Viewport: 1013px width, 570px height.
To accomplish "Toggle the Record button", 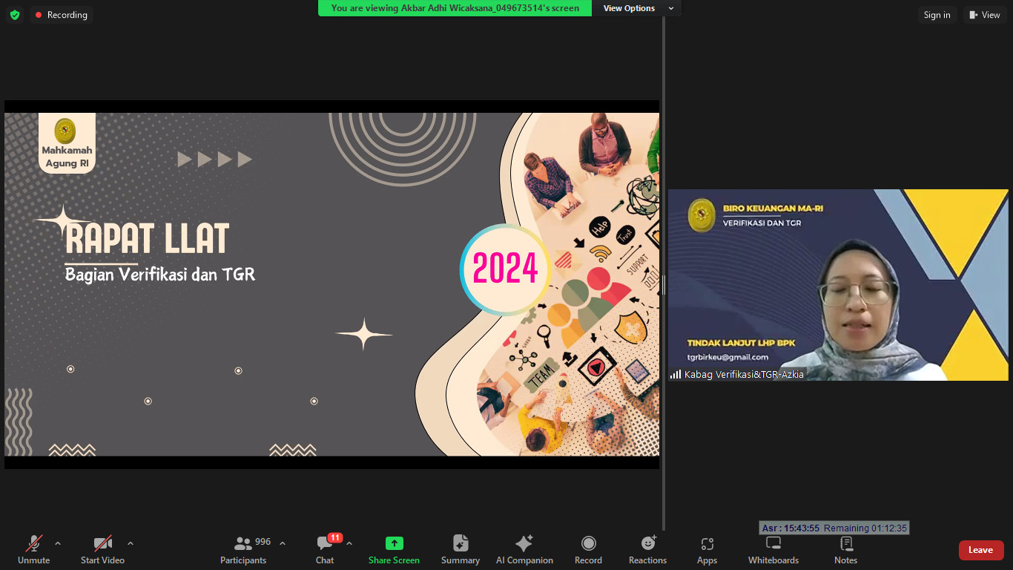I will tap(588, 550).
